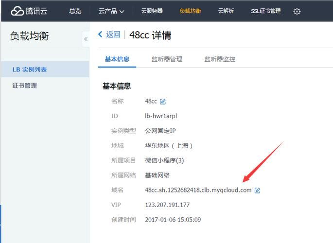This screenshot has height=243, width=333.
Task: Click the domain 48cc.sh.1252682418.clb.myqcloud.com text
Action: [198, 190]
